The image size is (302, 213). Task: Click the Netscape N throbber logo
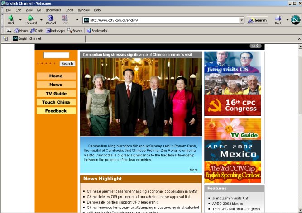coord(296,20)
